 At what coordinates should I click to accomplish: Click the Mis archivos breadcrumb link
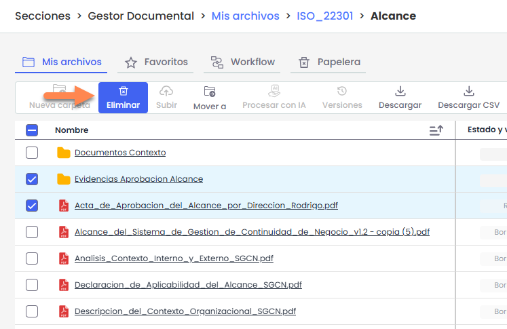(245, 16)
